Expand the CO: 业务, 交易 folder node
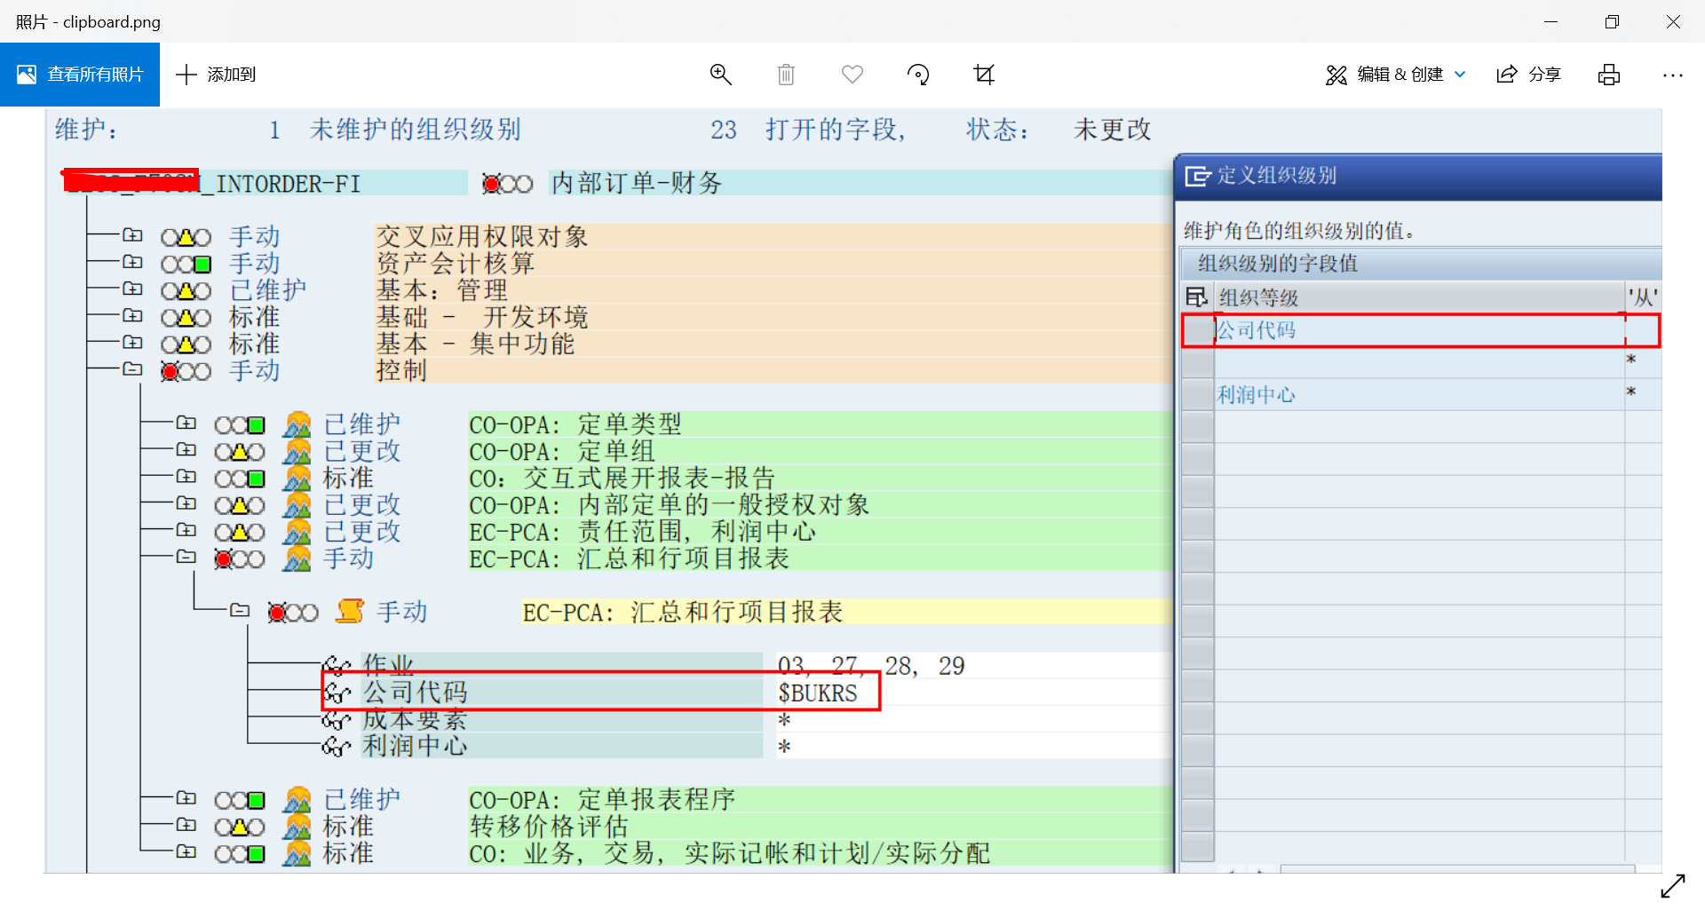 [x=186, y=851]
